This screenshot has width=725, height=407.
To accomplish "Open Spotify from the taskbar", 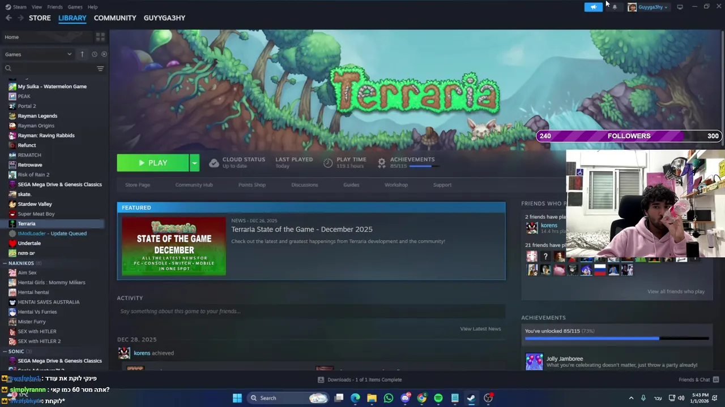I will click(438, 398).
